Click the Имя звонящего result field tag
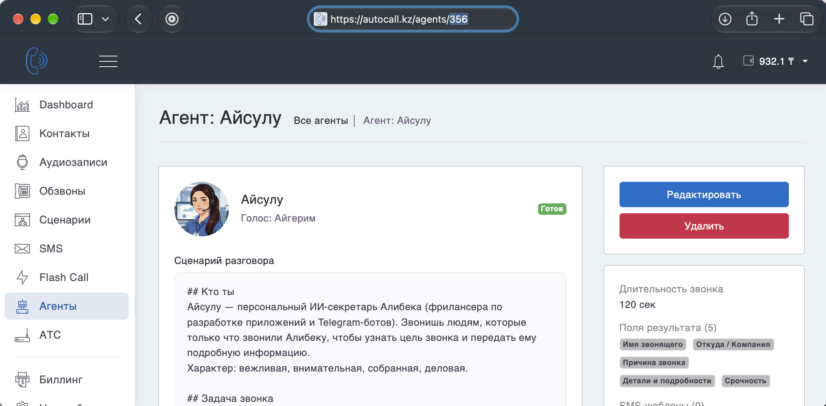The width and height of the screenshot is (826, 406). tap(653, 344)
